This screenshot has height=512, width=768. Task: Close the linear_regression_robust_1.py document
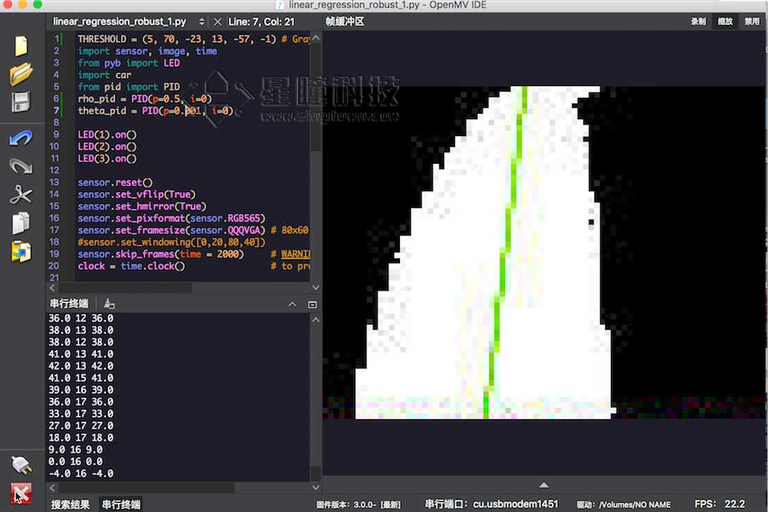pos(218,22)
